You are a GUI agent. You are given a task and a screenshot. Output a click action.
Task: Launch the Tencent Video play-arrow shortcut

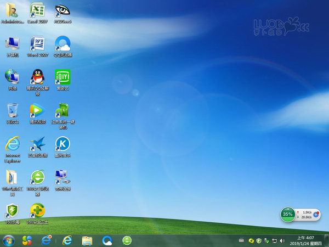click(37, 114)
